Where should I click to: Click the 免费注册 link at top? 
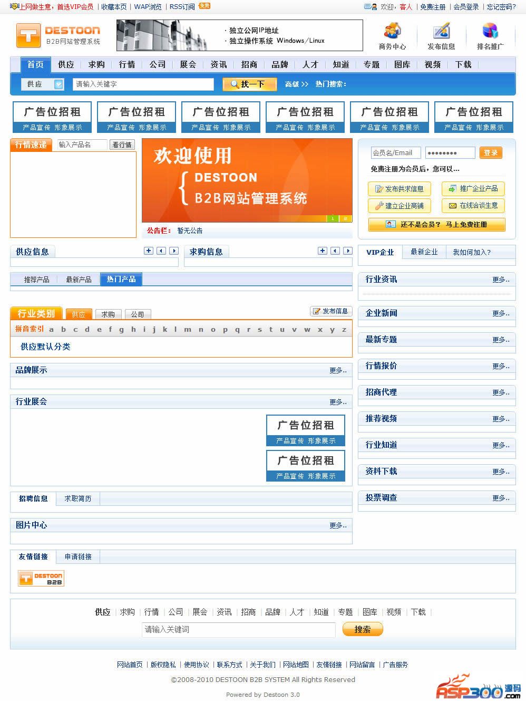tap(433, 7)
